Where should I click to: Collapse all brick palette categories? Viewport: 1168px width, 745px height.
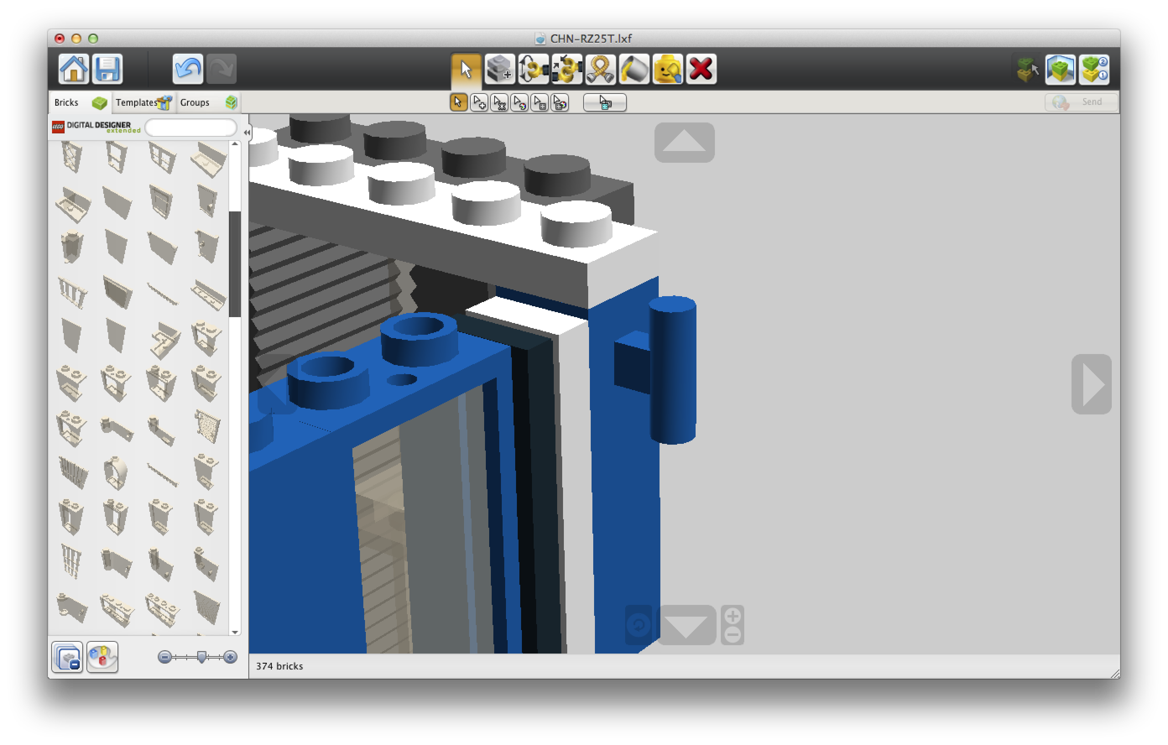pos(67,657)
